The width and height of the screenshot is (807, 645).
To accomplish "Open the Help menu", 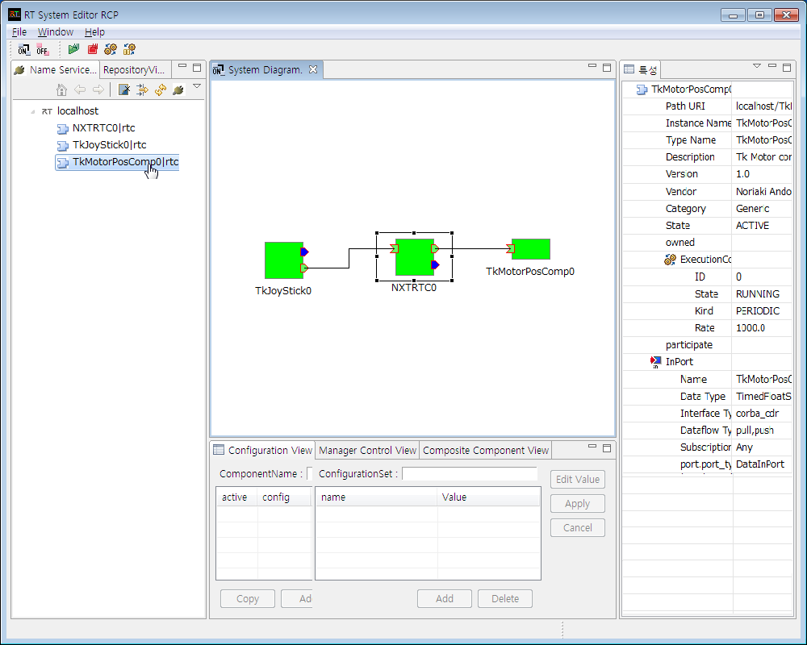I will click(x=94, y=32).
